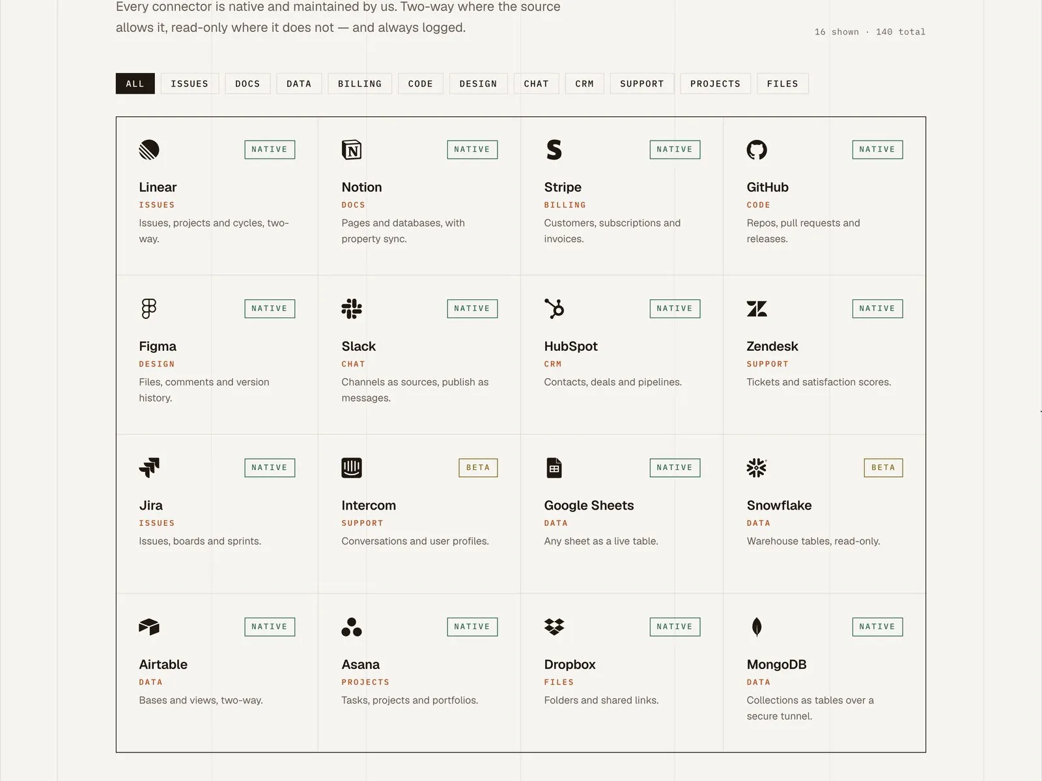Click 'Tickets and satisfaction scores.' text
1042x781 pixels.
[819, 382]
